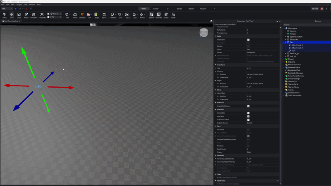This screenshot has height=186, width=331.
Task: Click the Update button
Action: [315, 8]
